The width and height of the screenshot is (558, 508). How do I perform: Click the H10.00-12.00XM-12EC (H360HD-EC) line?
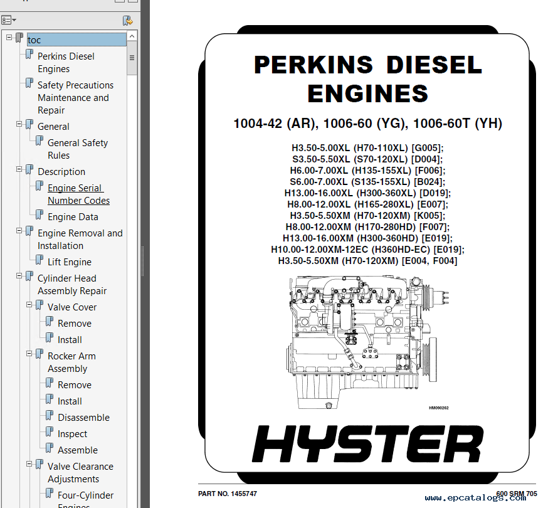(x=367, y=250)
